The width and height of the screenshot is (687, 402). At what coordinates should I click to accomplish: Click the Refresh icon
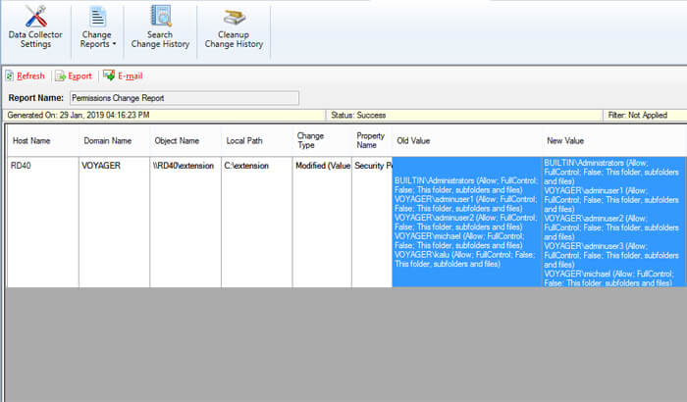click(x=10, y=75)
